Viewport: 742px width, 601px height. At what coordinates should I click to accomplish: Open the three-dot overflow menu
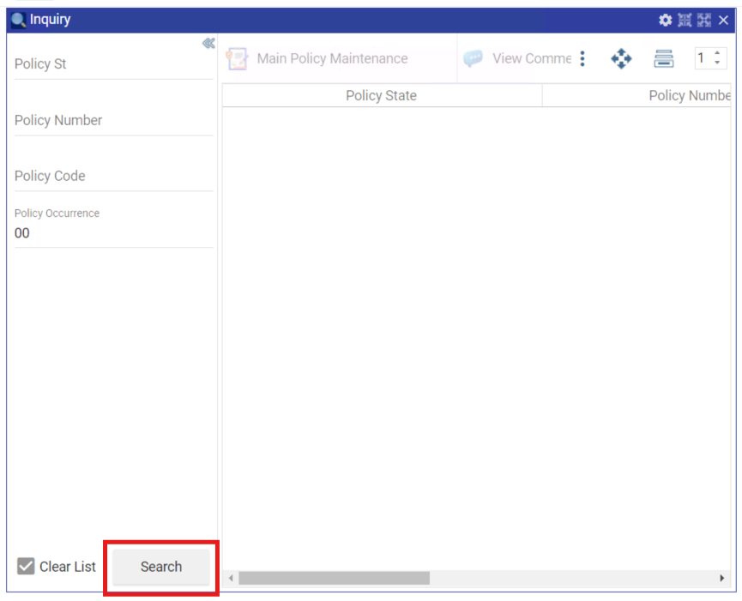pos(582,58)
